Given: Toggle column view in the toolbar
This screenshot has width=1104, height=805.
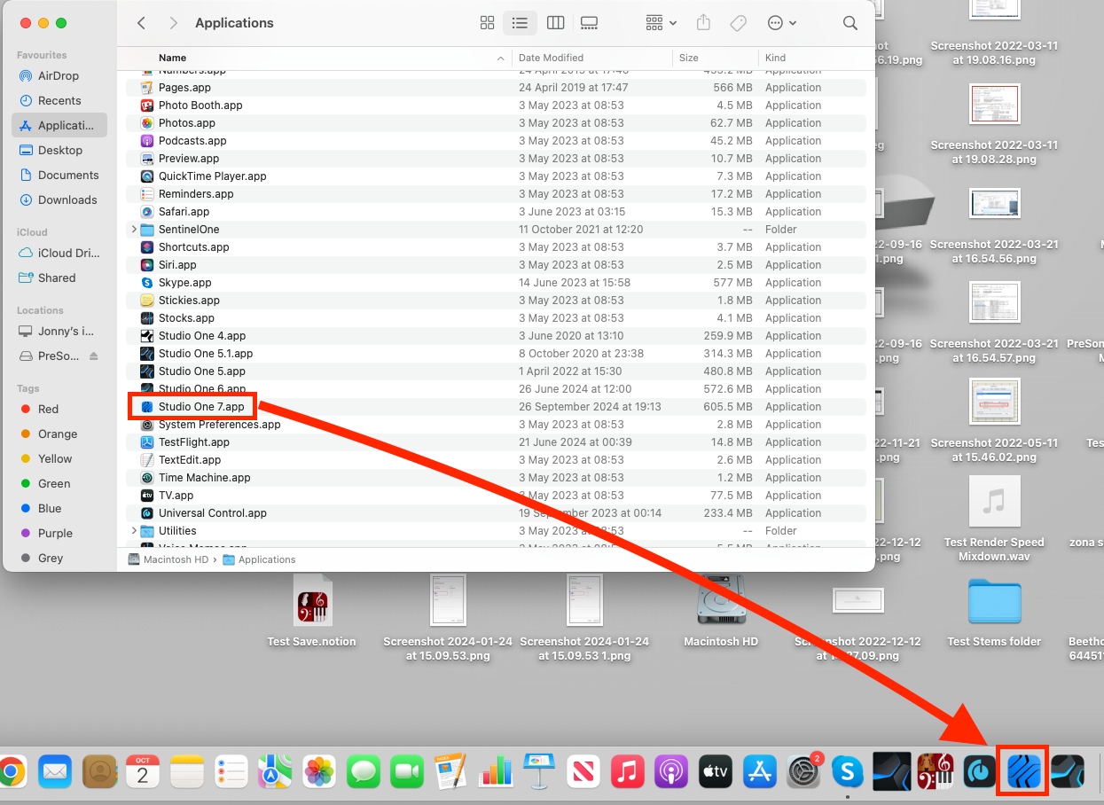Looking at the screenshot, I should click(x=555, y=23).
